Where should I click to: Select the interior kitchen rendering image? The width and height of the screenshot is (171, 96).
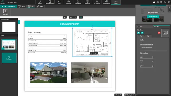point(89,73)
